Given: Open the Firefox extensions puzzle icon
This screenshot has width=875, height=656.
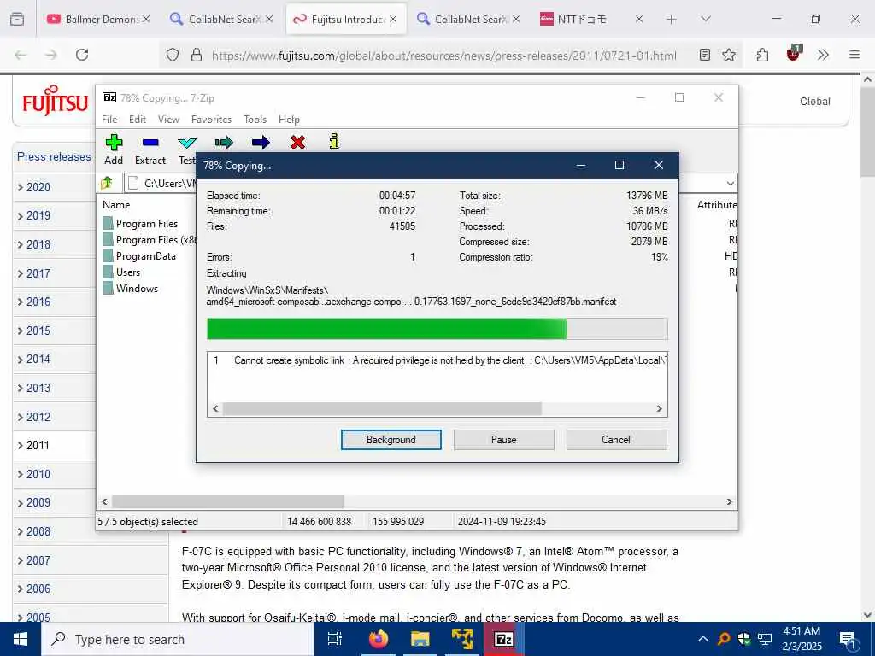Looking at the screenshot, I should [x=762, y=55].
